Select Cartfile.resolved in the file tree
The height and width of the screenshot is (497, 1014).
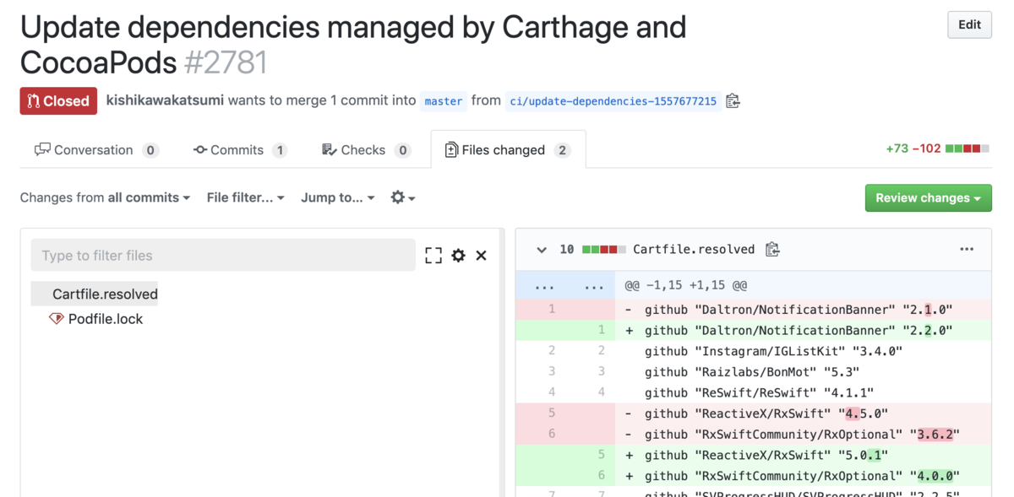pyautogui.click(x=105, y=294)
